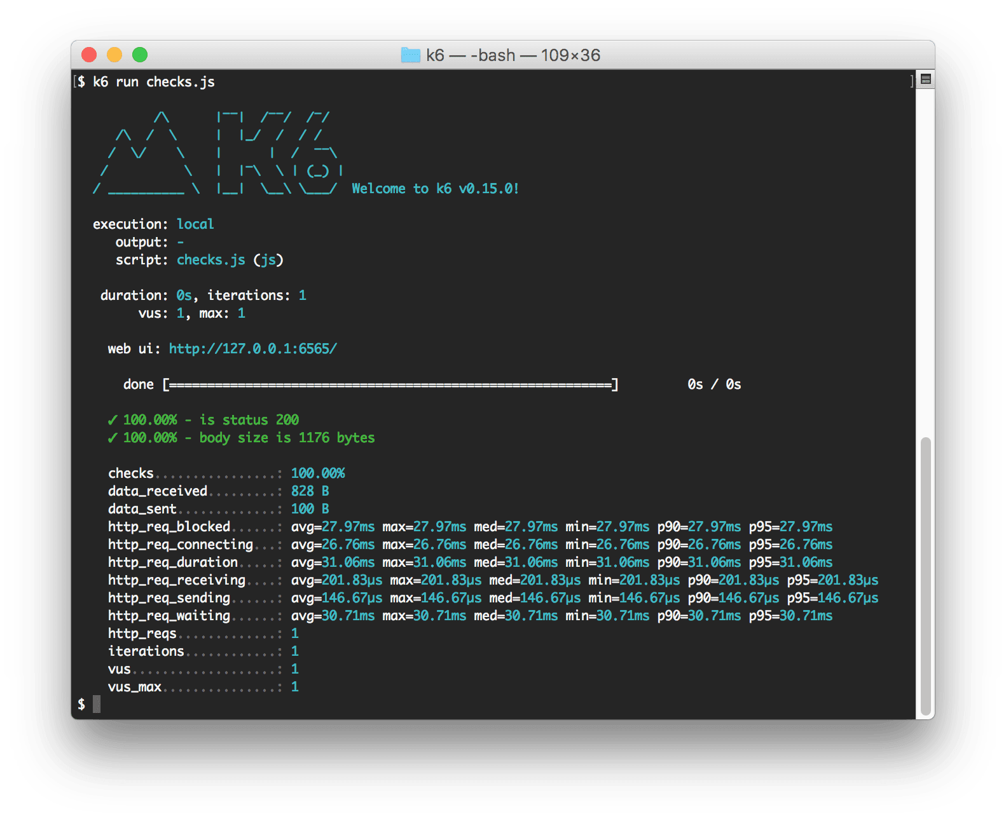Click the window title 'k6 — -bash — 109×36'
The height and width of the screenshot is (821, 1006).
click(x=513, y=55)
